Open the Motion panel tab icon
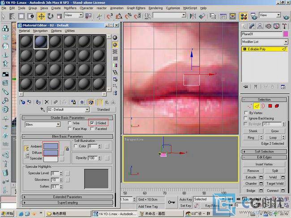Image resolution: width=291 pixels, height=218 pixels. coord(268,26)
